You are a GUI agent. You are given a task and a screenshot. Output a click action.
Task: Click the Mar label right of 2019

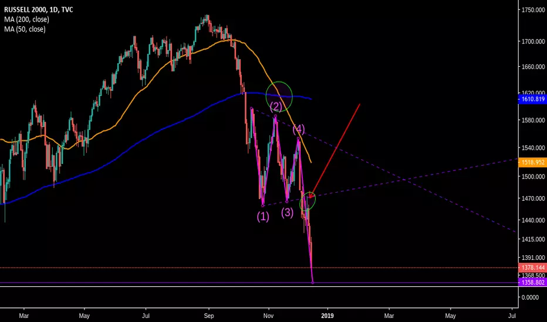click(389, 316)
